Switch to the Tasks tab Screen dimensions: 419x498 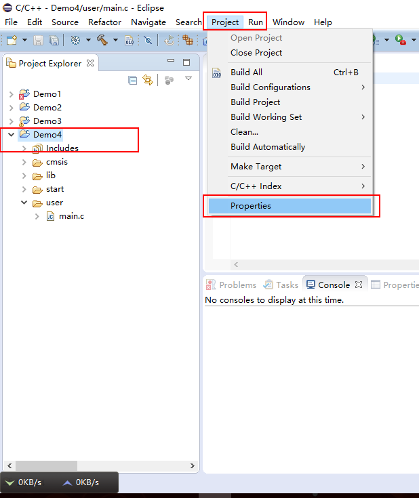tap(281, 285)
